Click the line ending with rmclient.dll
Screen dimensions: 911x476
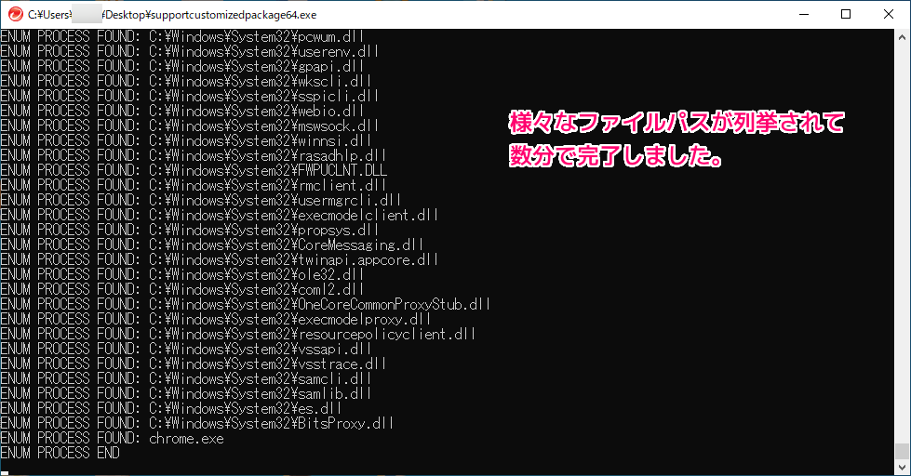point(194,185)
